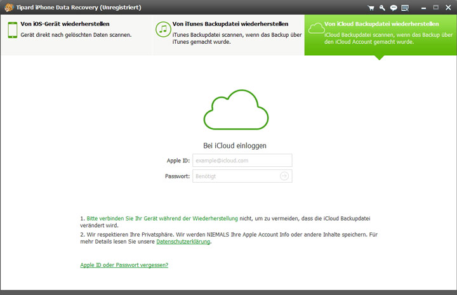Click the Tipard app logo icon

[8, 7]
